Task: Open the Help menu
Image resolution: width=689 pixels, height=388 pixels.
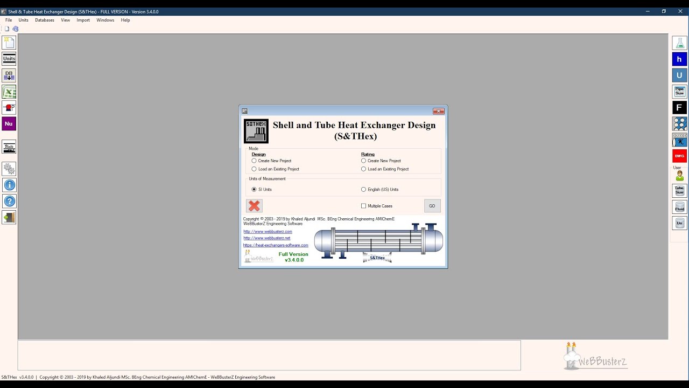Action: pos(125,20)
